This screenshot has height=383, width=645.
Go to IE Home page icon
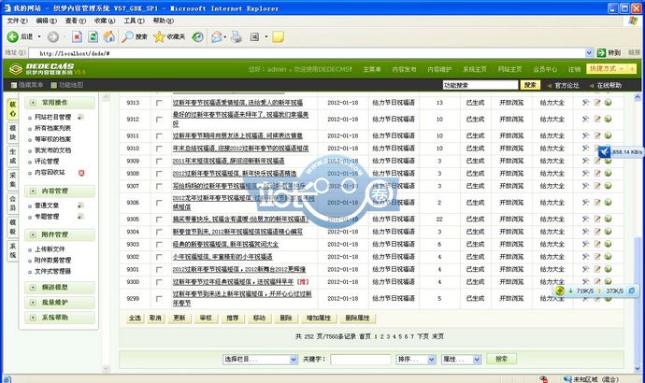point(109,37)
